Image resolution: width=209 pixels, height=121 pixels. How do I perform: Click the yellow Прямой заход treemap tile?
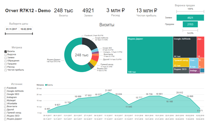click(x=181, y=62)
